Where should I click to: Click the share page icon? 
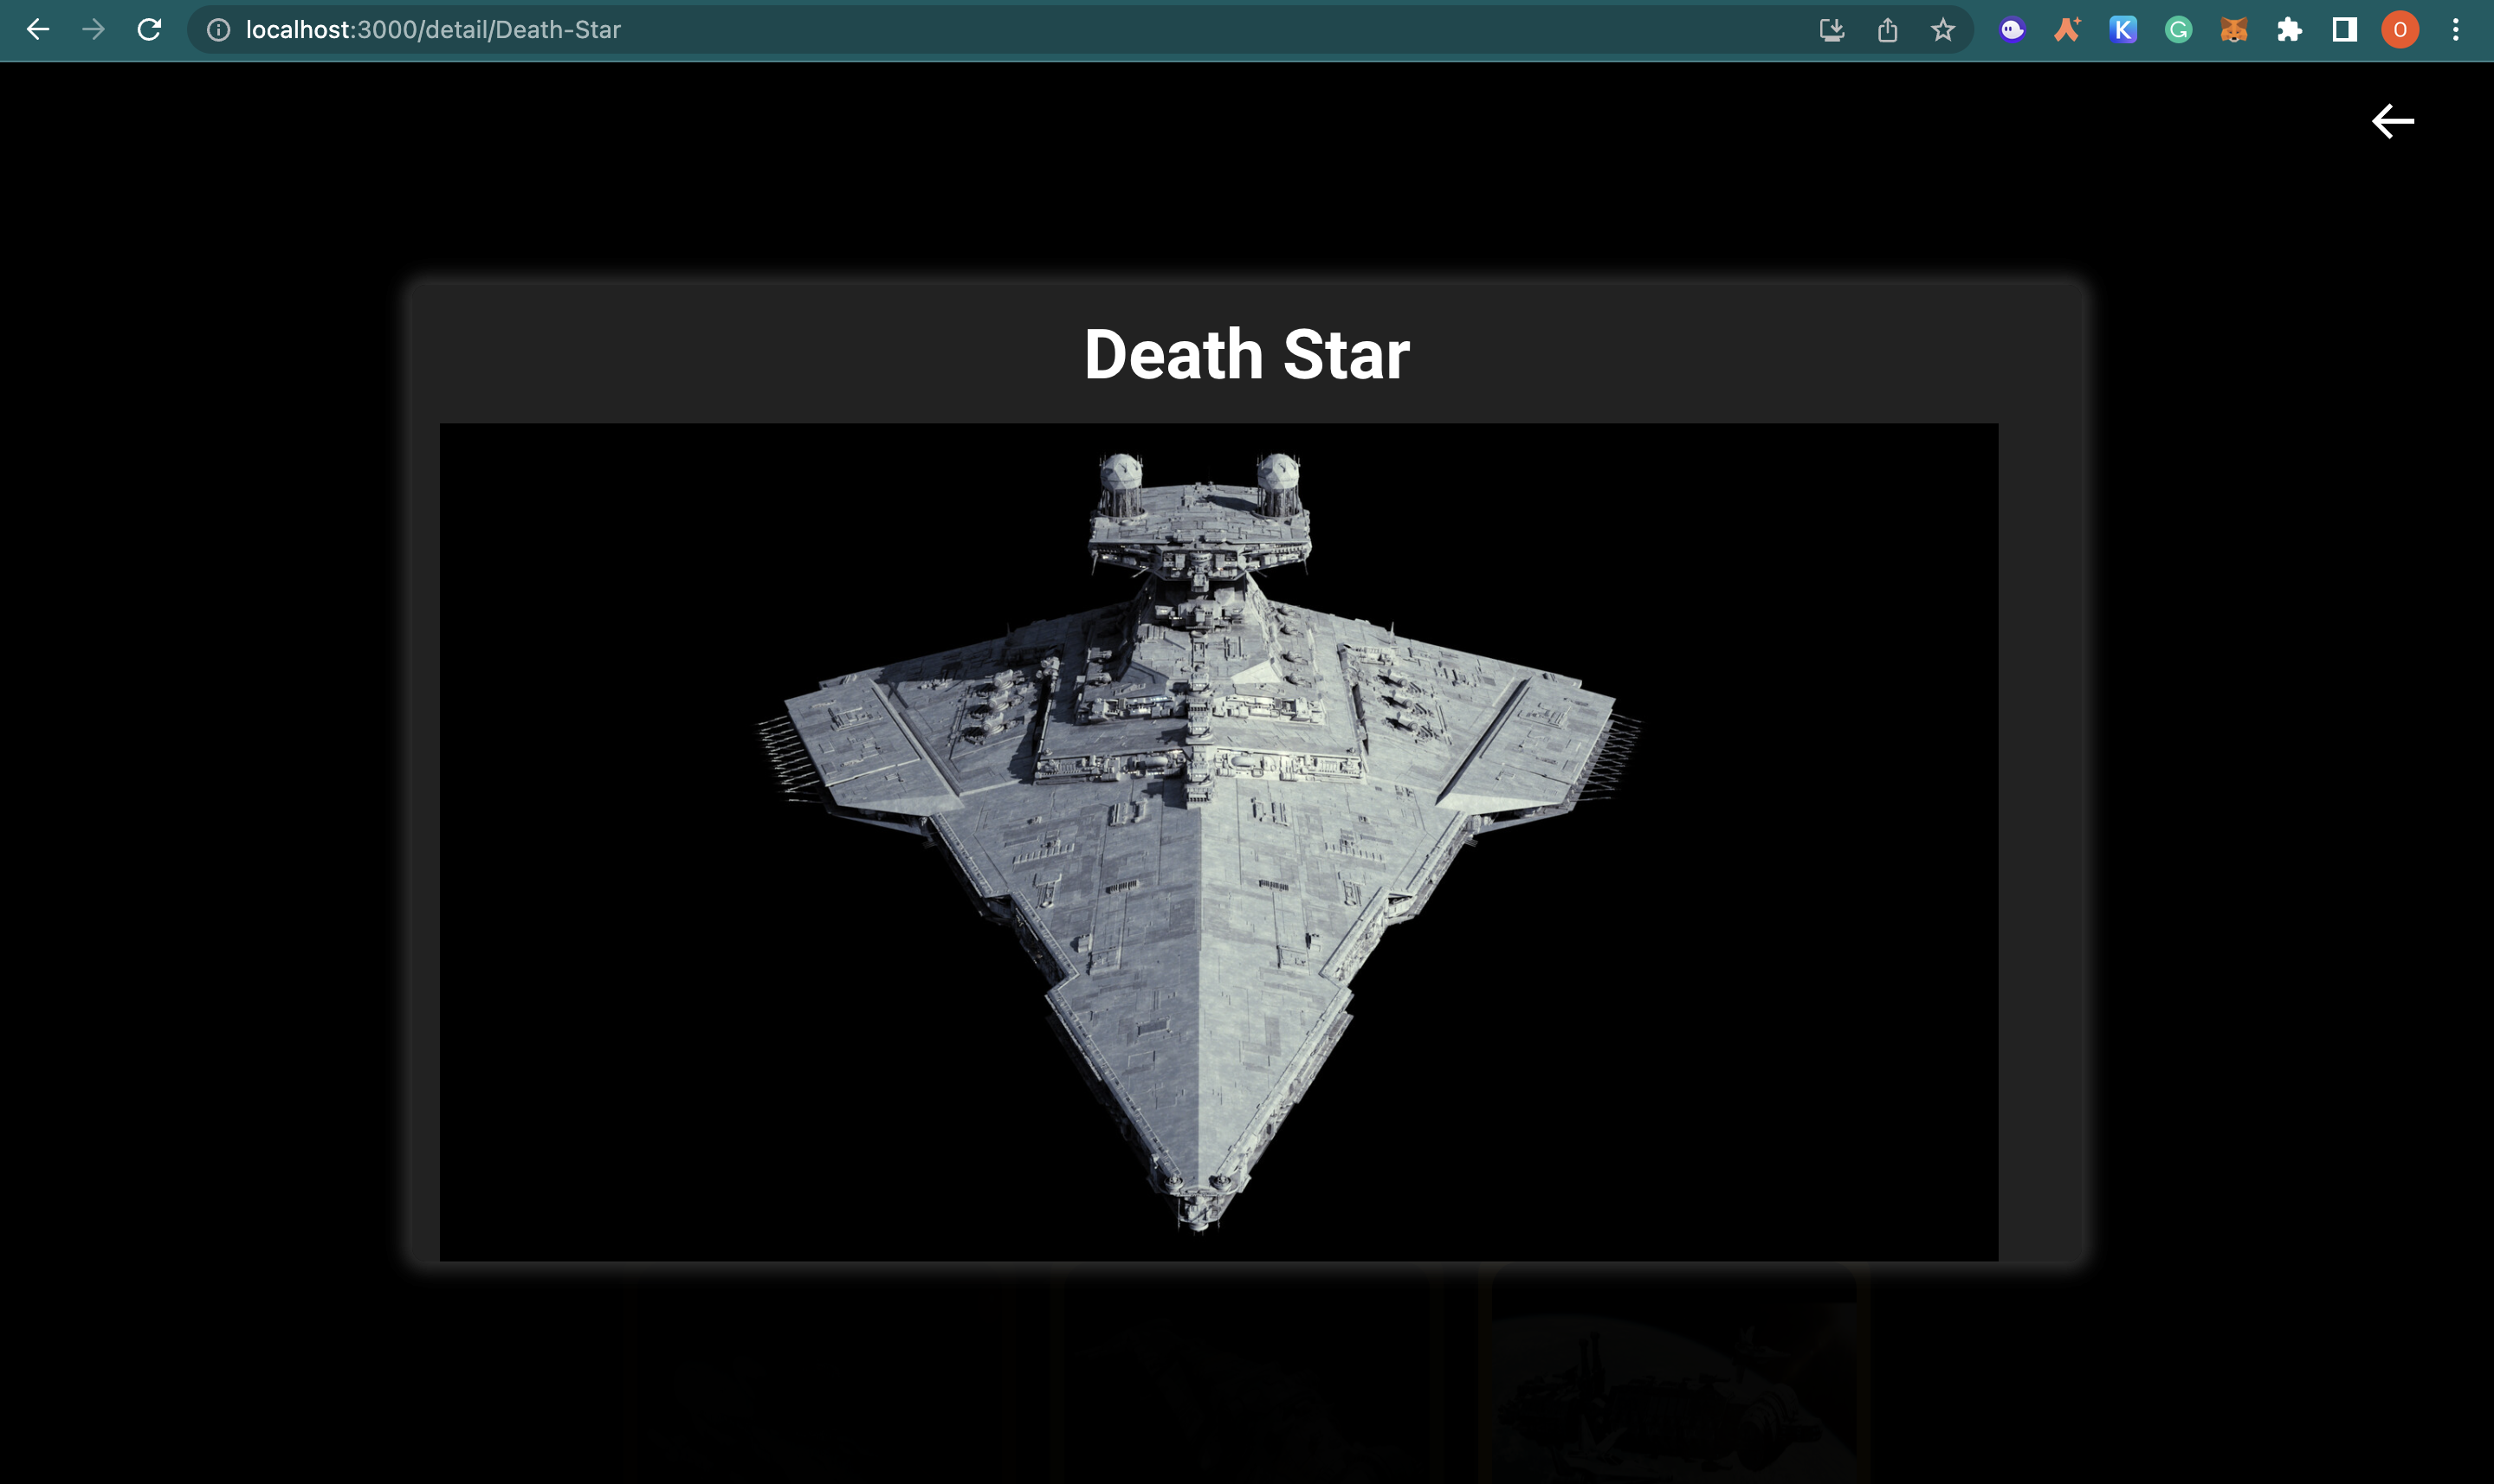[x=1887, y=30]
